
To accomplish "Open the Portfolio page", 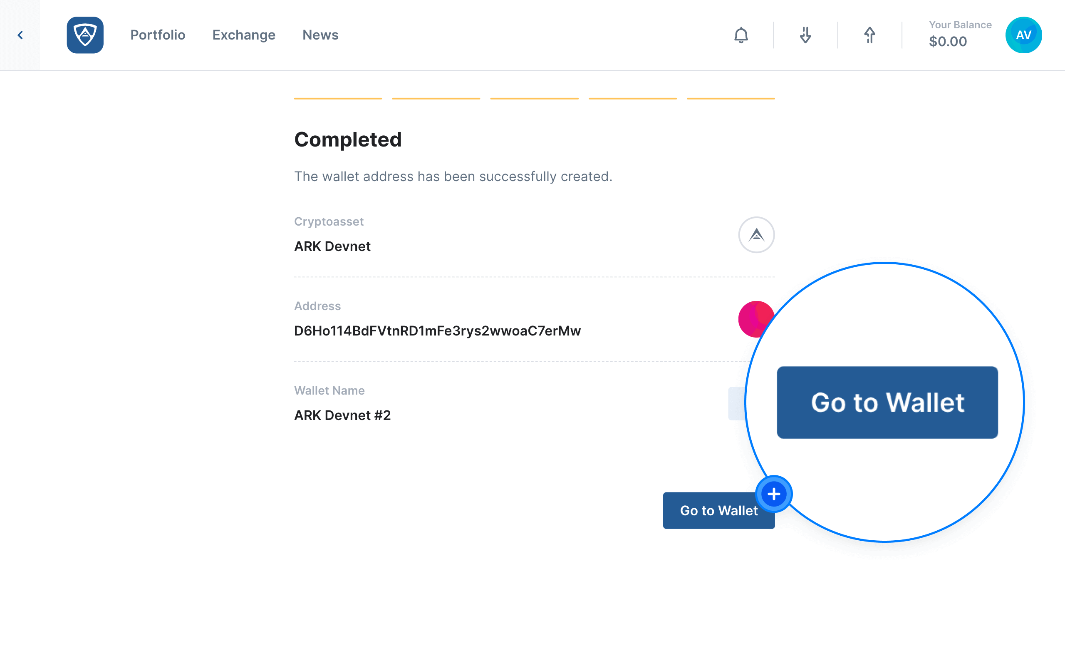I will pyautogui.click(x=158, y=35).
